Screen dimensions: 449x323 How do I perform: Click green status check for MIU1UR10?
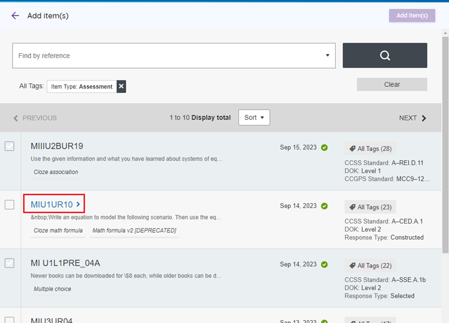(x=324, y=206)
